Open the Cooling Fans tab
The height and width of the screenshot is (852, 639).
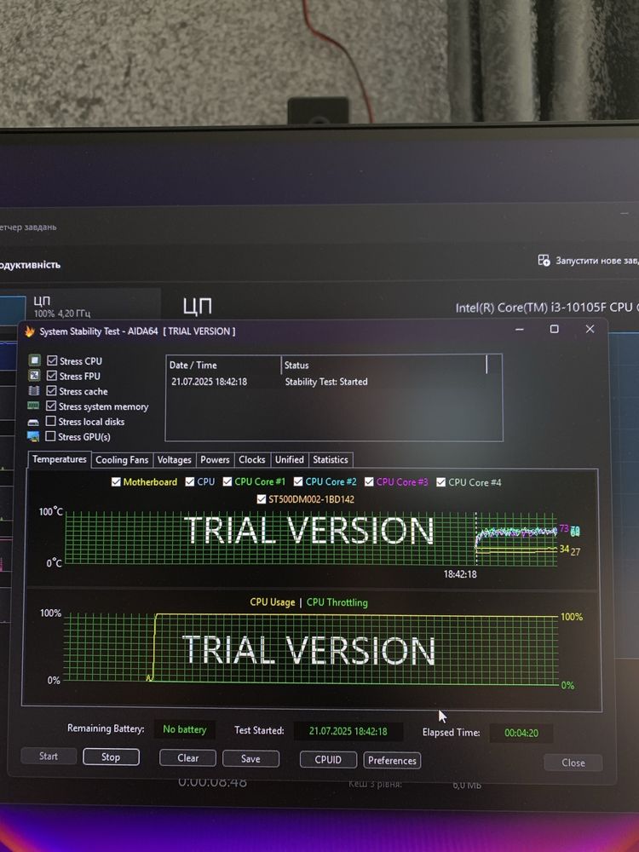click(x=122, y=460)
